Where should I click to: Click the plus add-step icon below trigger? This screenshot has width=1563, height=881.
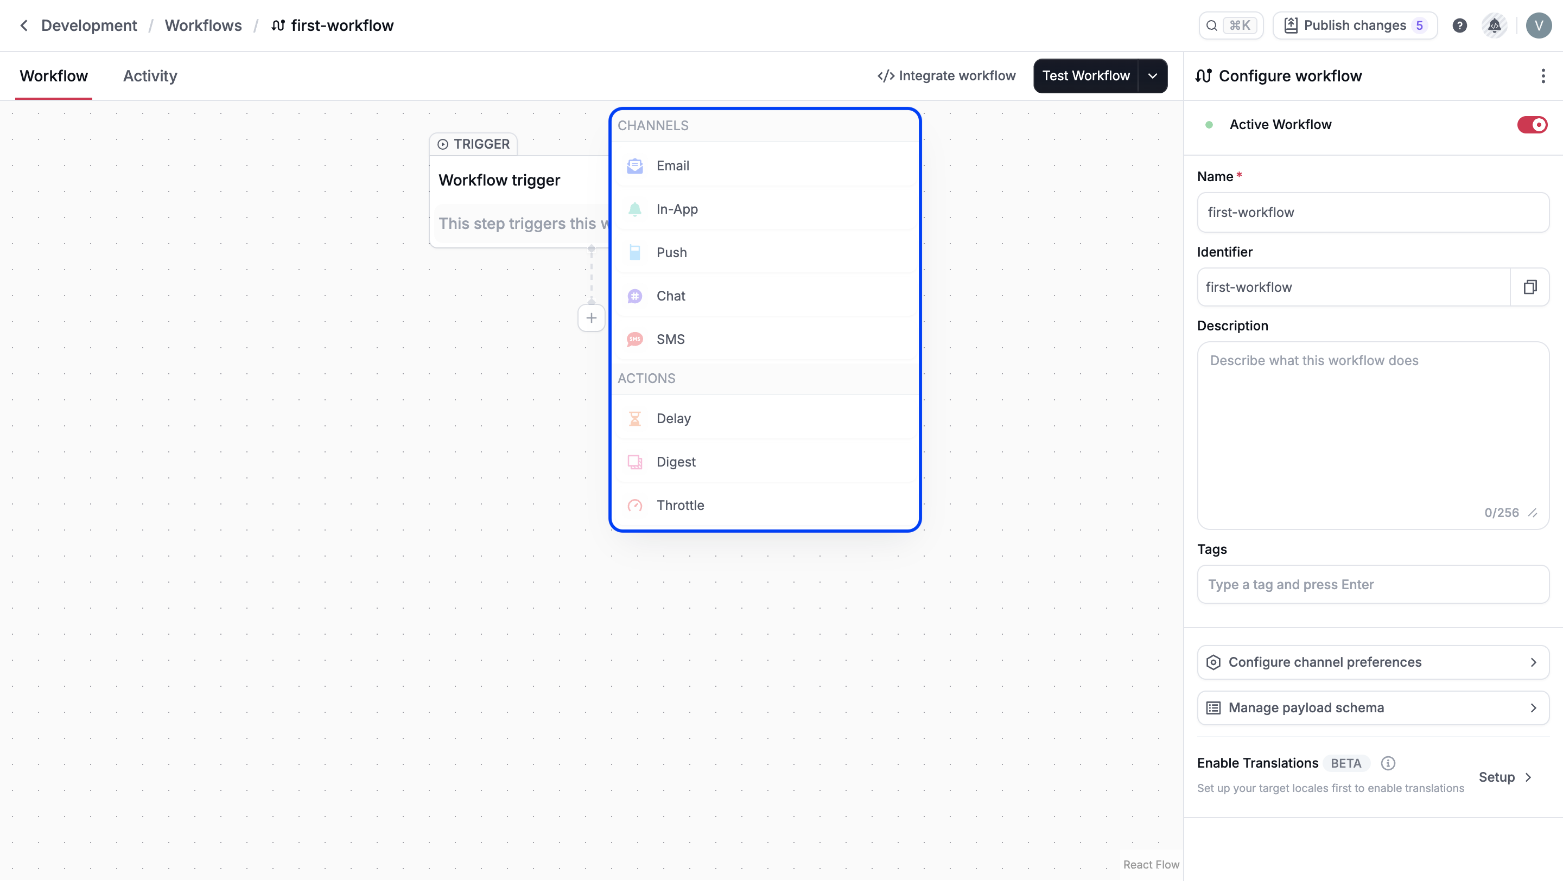(591, 318)
